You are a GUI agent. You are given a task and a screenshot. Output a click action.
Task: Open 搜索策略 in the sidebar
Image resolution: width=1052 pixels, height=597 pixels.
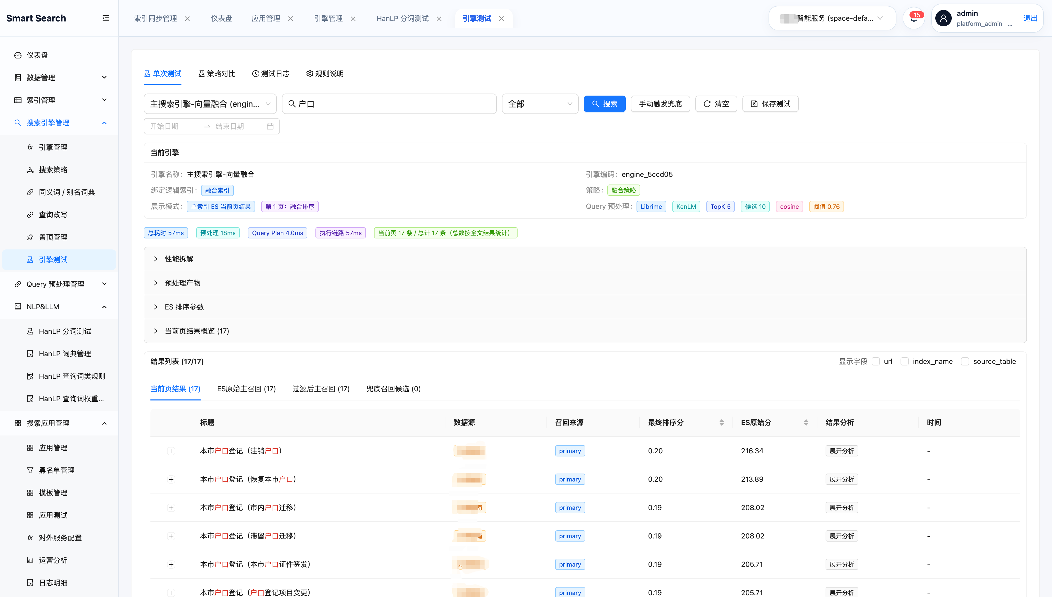tap(59, 170)
